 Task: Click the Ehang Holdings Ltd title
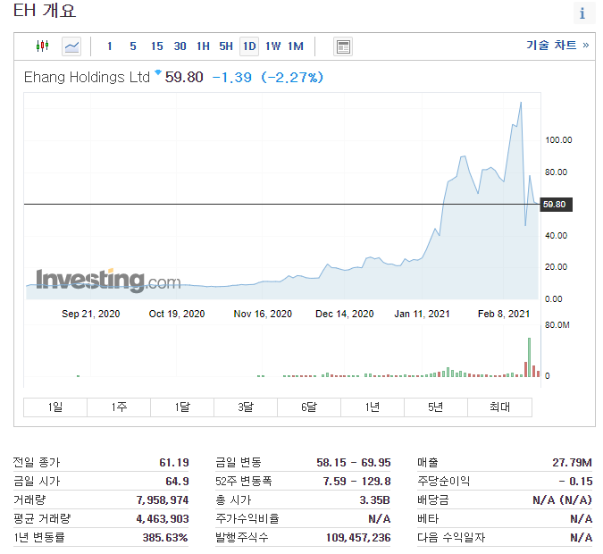87,78
